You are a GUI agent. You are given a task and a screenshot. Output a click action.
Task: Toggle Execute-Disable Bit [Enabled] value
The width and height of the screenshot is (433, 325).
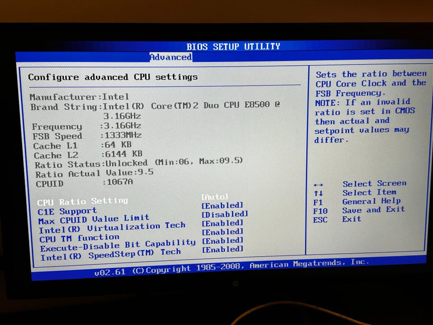222,241
